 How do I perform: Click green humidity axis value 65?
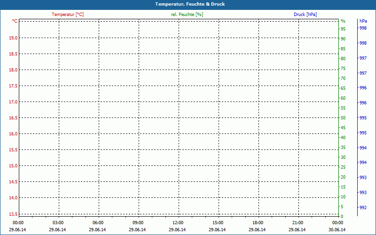[343, 88]
